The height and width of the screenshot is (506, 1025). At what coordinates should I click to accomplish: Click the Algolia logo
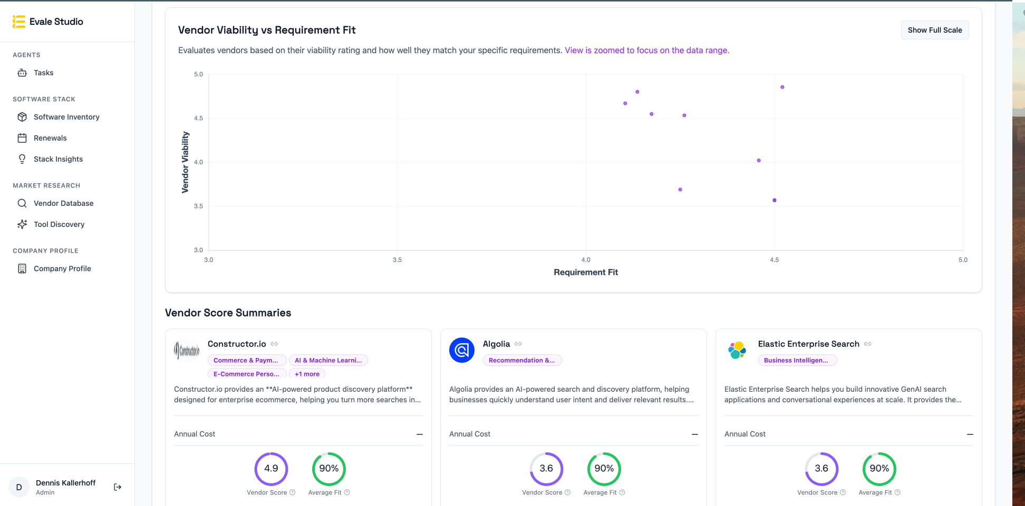point(461,350)
